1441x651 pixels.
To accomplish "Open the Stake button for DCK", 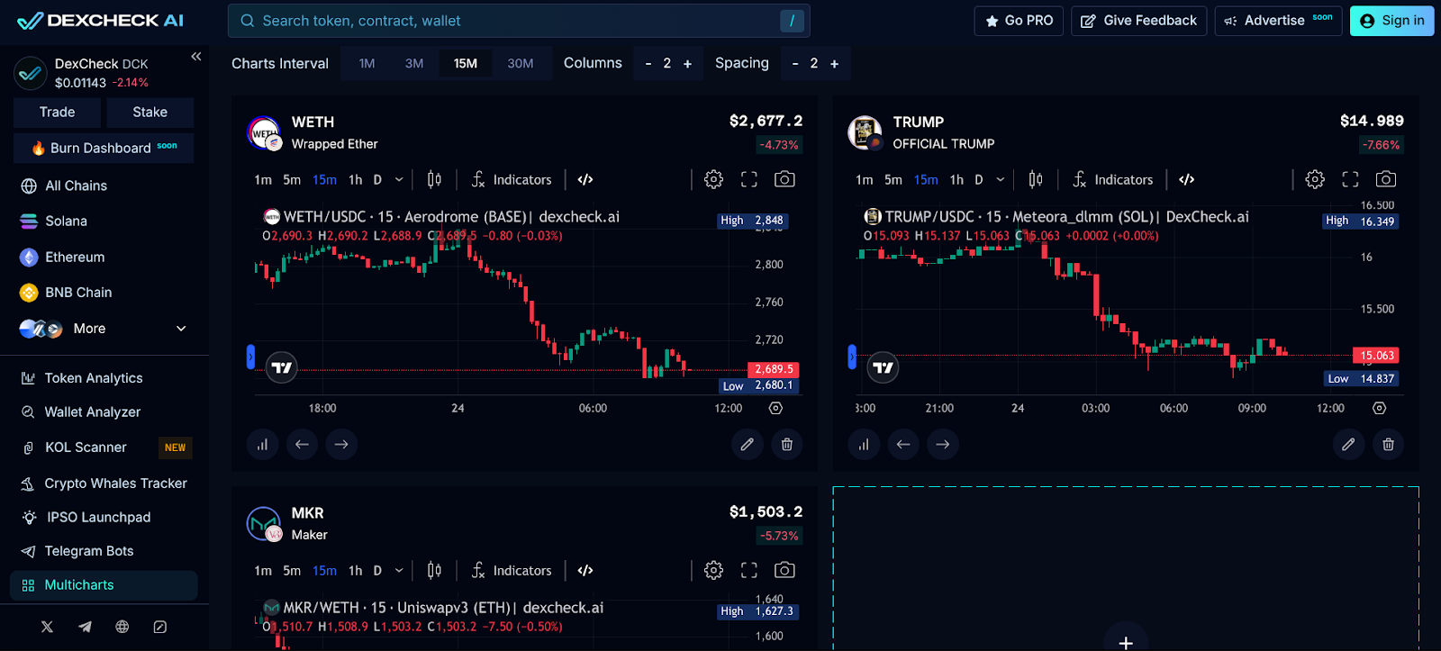I will click(150, 113).
